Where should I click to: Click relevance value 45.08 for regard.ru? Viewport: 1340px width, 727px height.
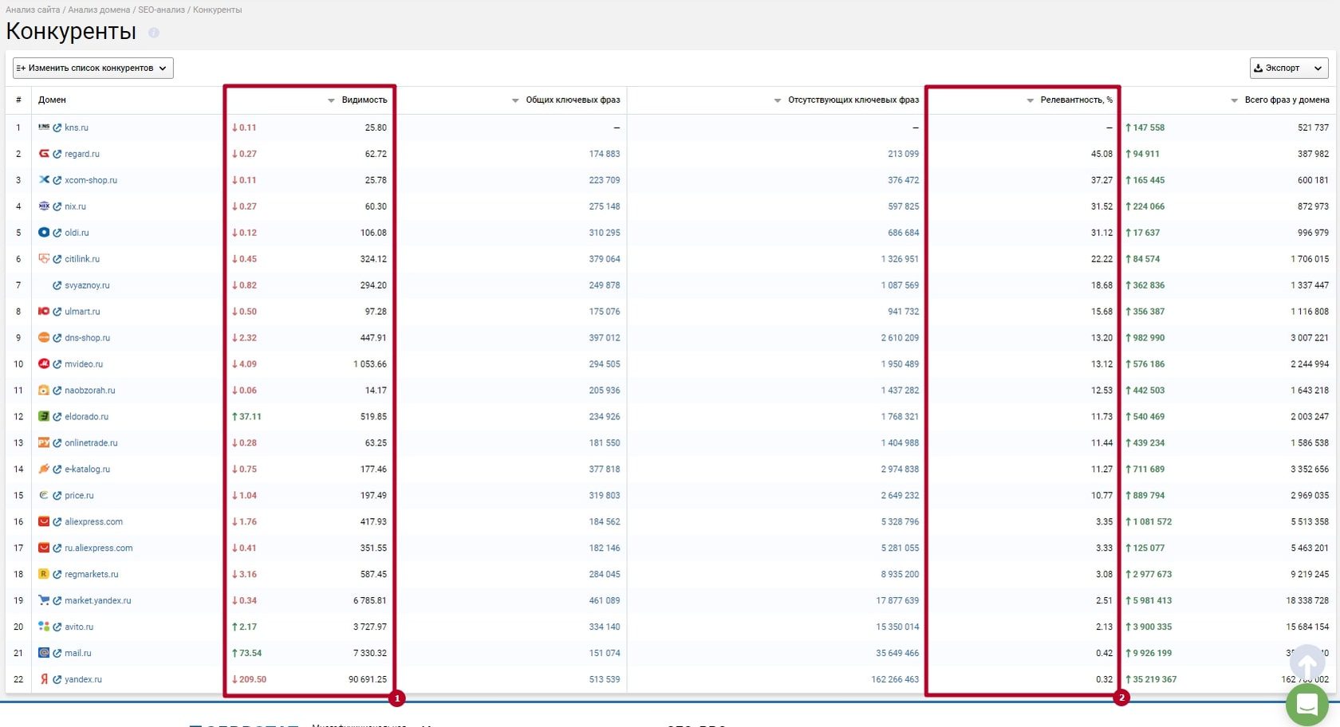click(1102, 154)
